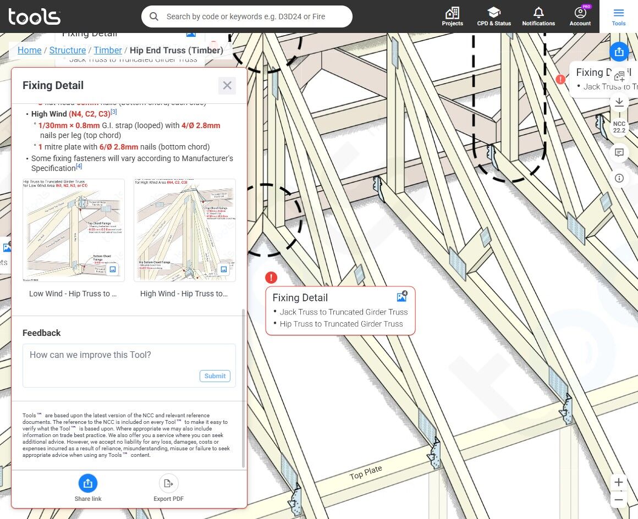Click red alert marker above center callout
The image size is (638, 519).
(x=271, y=278)
